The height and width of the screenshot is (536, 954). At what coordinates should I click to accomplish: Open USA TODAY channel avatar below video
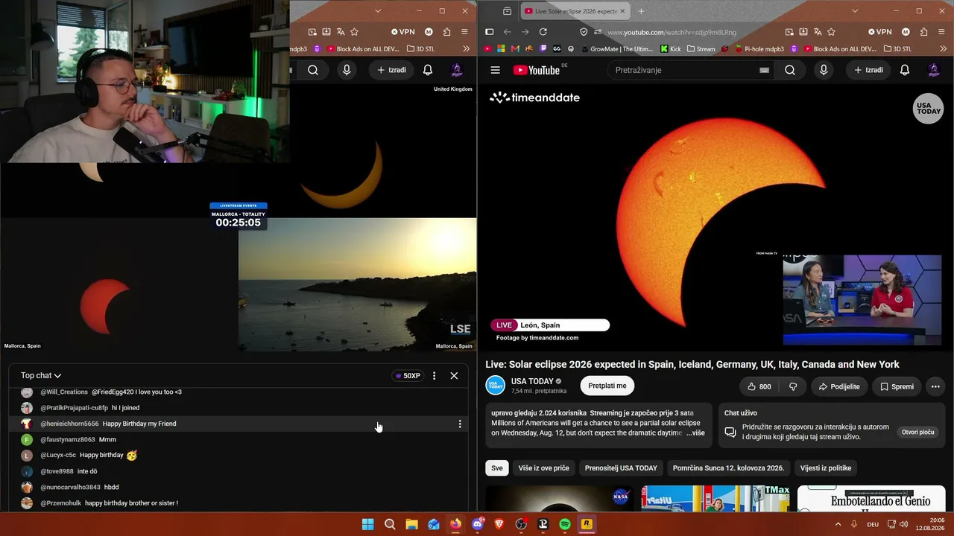coord(496,386)
